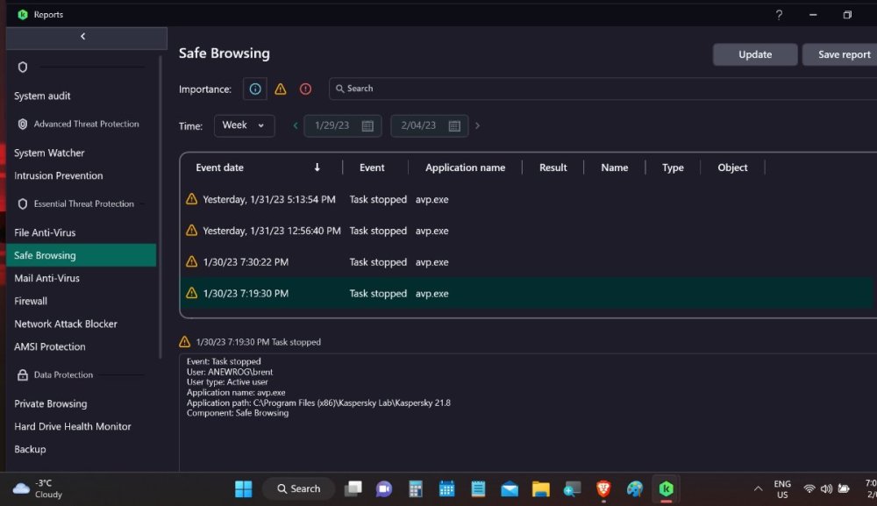The width and height of the screenshot is (877, 506).
Task: Toggle the red critical importance filter
Action: (x=305, y=89)
